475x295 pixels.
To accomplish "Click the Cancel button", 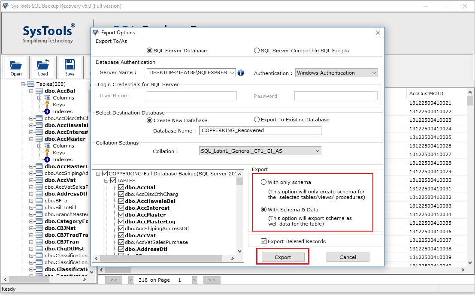I will 348,257.
